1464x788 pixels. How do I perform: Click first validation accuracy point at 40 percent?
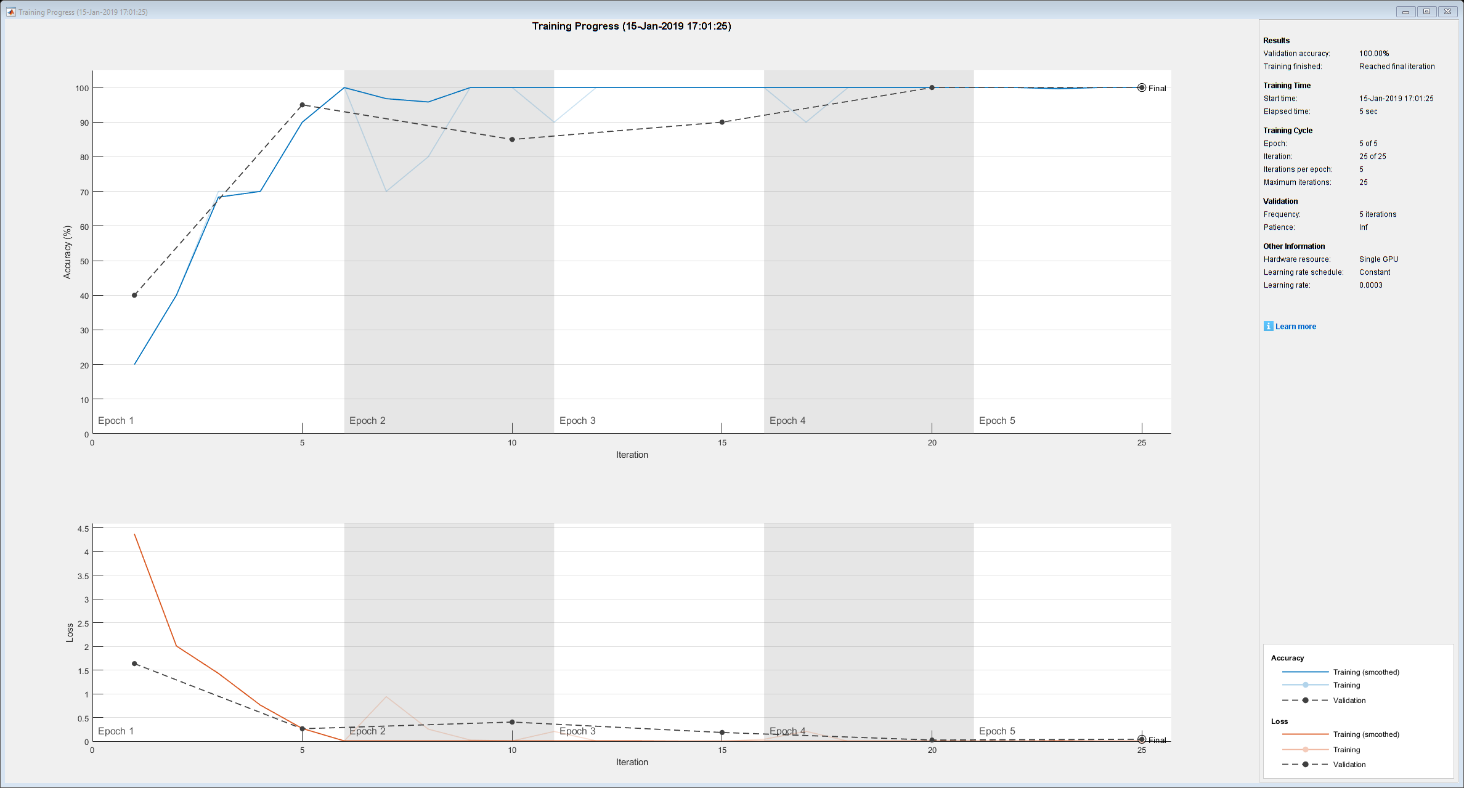pyautogui.click(x=134, y=295)
